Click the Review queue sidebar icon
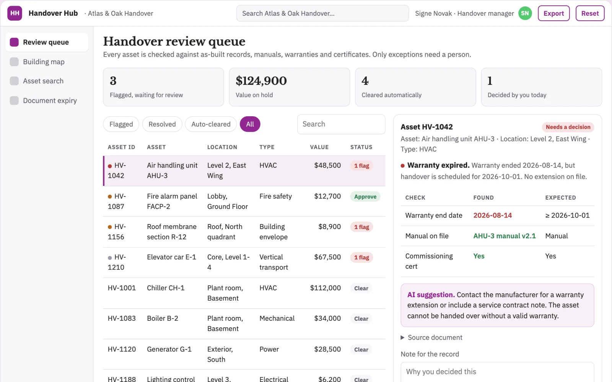Screen dimensions: 612x382 (14, 42)
